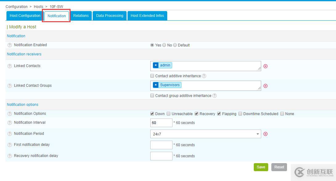Viewport: 336px width, 181px height.
Task: Enable Contact group additive inheritance checkbox
Action: tap(152, 95)
